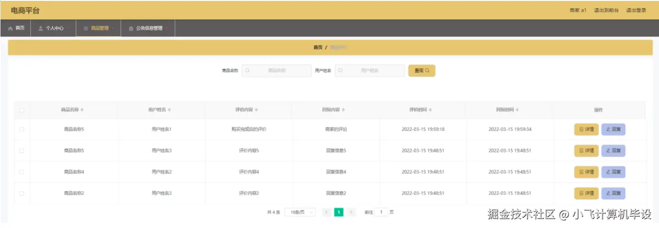659x228 pixels.
Task: Click 首页 in the breadcrumb bar
Action: click(x=318, y=47)
